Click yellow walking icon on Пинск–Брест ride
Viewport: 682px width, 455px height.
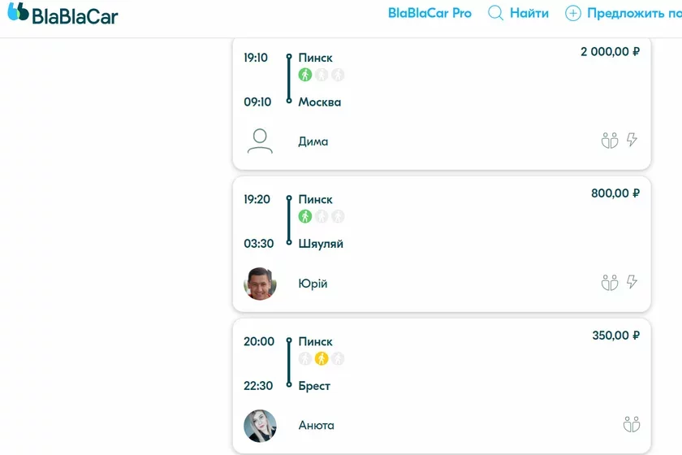pos(322,358)
